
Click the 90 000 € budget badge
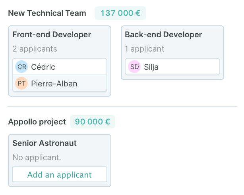(x=93, y=122)
